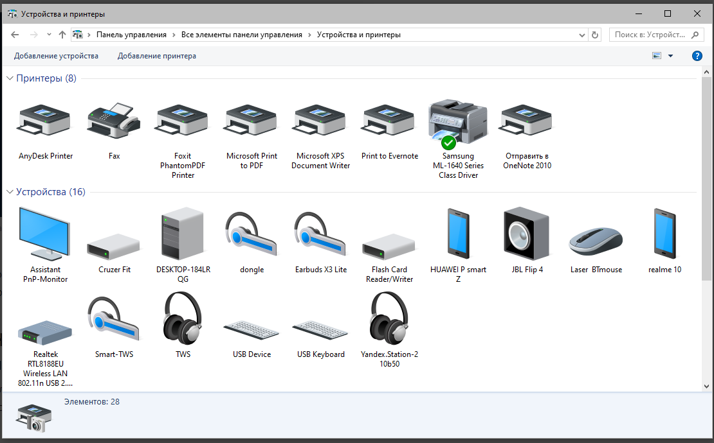The image size is (714, 443).
Task: Expand address bar history dropdown
Action: (582, 35)
